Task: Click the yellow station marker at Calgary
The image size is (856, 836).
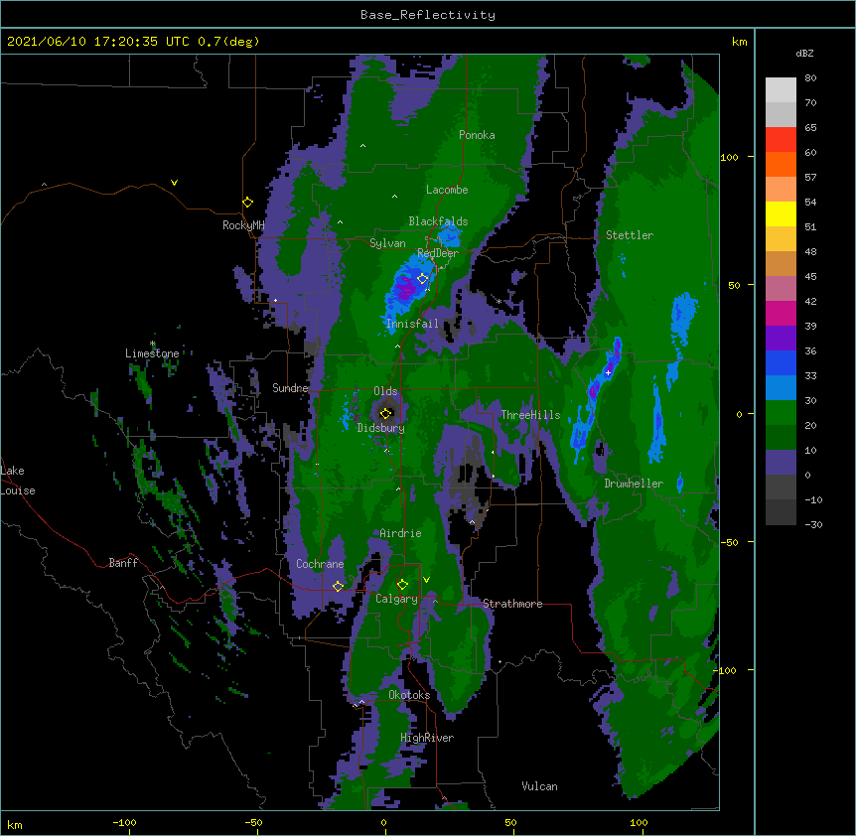Action: pos(402,585)
